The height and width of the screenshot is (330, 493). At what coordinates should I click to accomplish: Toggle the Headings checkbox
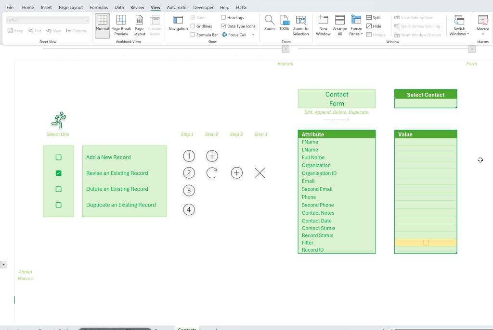click(223, 18)
